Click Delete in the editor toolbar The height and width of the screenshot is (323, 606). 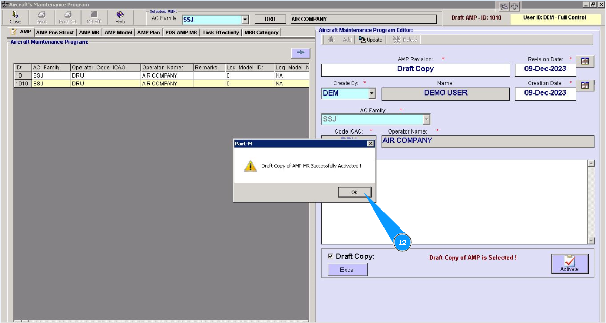point(405,40)
